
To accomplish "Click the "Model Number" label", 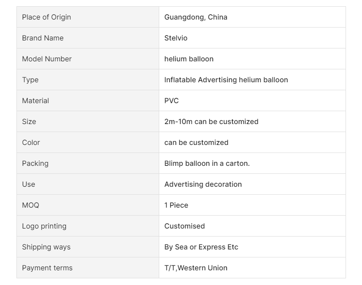I will coord(47,59).
